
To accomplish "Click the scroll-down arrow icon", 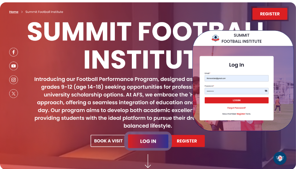I will click(148, 161).
